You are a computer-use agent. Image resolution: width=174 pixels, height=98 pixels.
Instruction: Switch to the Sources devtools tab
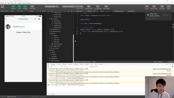[59, 64]
